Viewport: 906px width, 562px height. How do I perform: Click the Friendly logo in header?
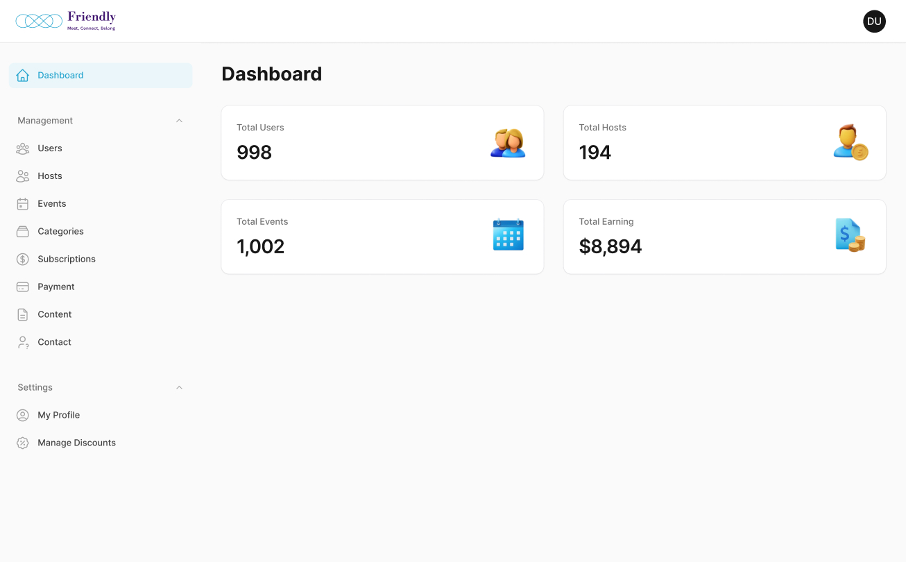[x=66, y=21]
